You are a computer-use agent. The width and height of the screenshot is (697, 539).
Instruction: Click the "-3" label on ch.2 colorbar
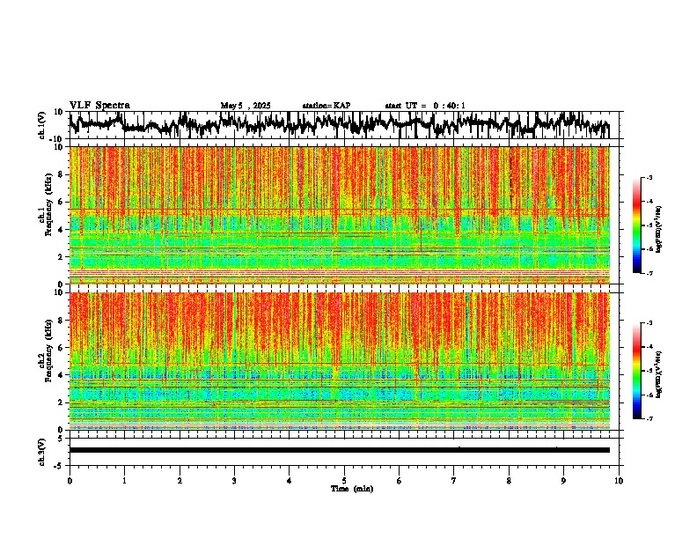[649, 323]
